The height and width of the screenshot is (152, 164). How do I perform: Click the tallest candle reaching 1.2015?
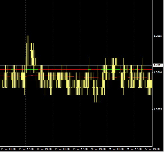(28, 50)
